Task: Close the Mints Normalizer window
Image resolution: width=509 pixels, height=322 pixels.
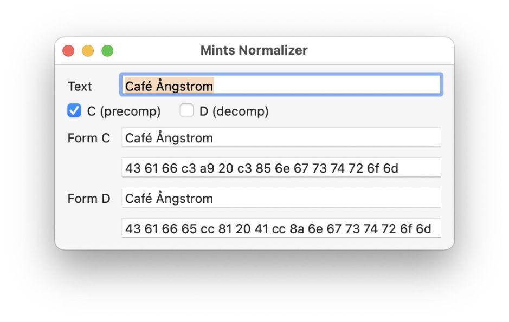Action: tap(68, 51)
